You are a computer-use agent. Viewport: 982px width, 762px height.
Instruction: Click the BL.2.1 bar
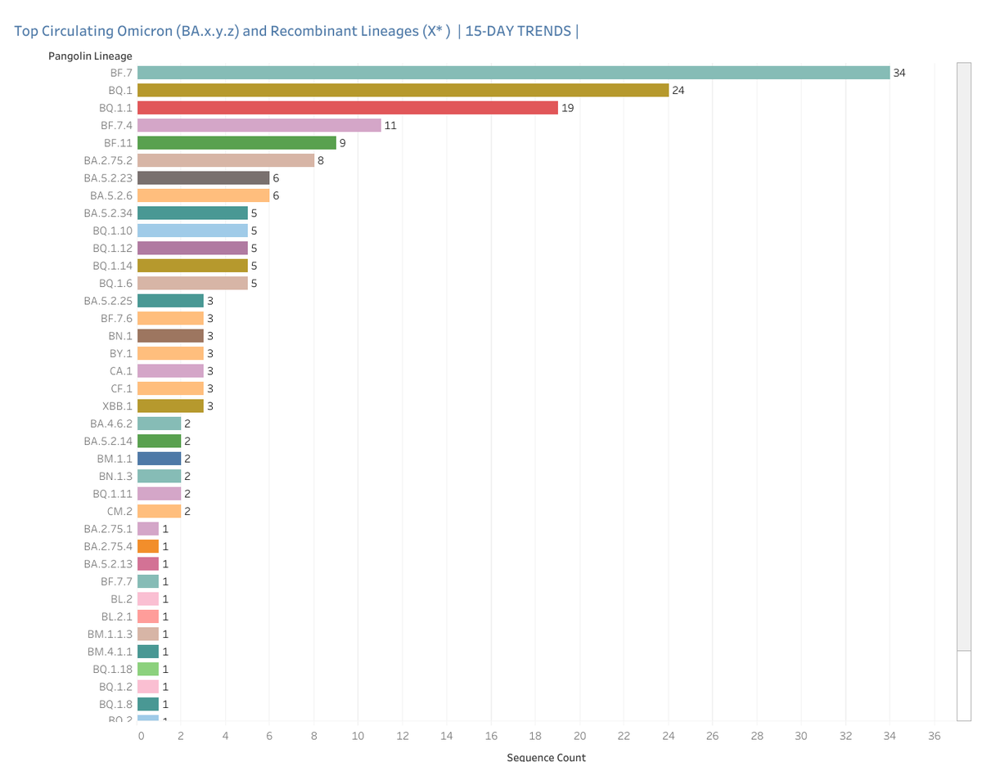point(148,616)
